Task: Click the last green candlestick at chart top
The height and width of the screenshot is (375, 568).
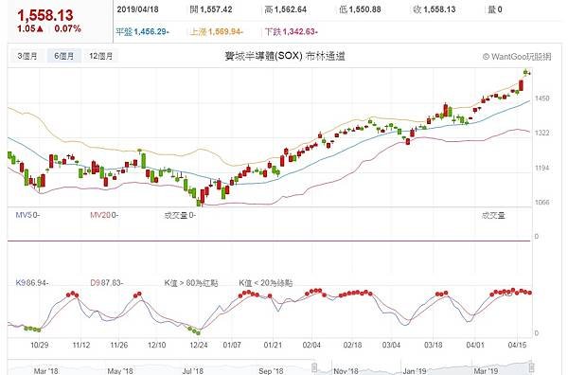Action: (525, 73)
